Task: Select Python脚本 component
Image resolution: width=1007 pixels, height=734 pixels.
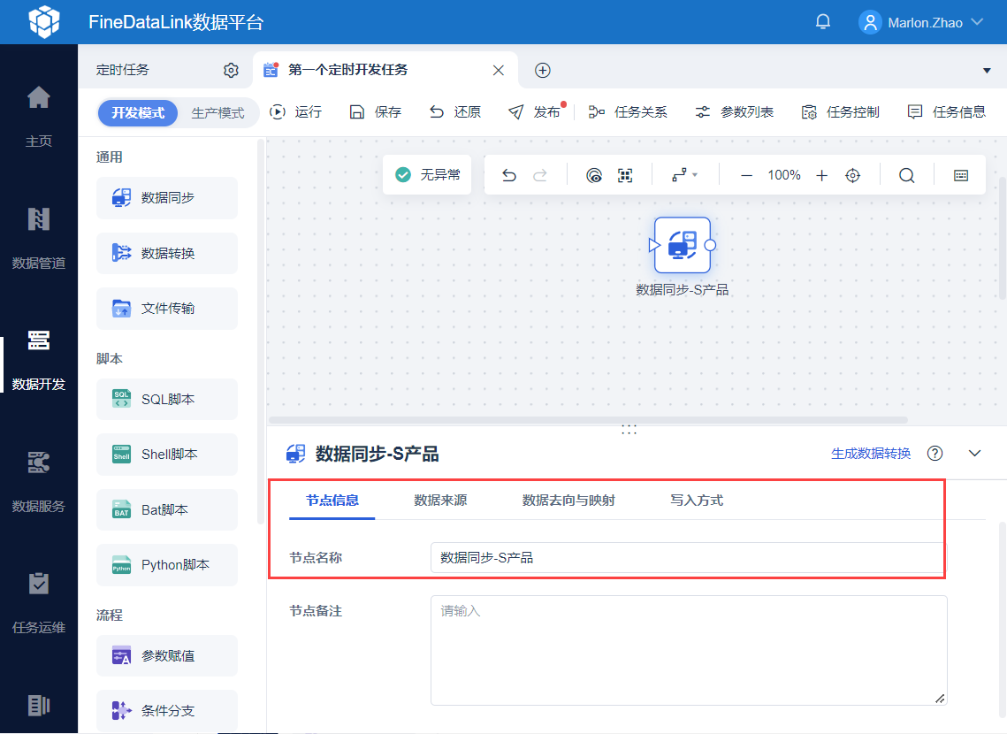Action: point(167,564)
